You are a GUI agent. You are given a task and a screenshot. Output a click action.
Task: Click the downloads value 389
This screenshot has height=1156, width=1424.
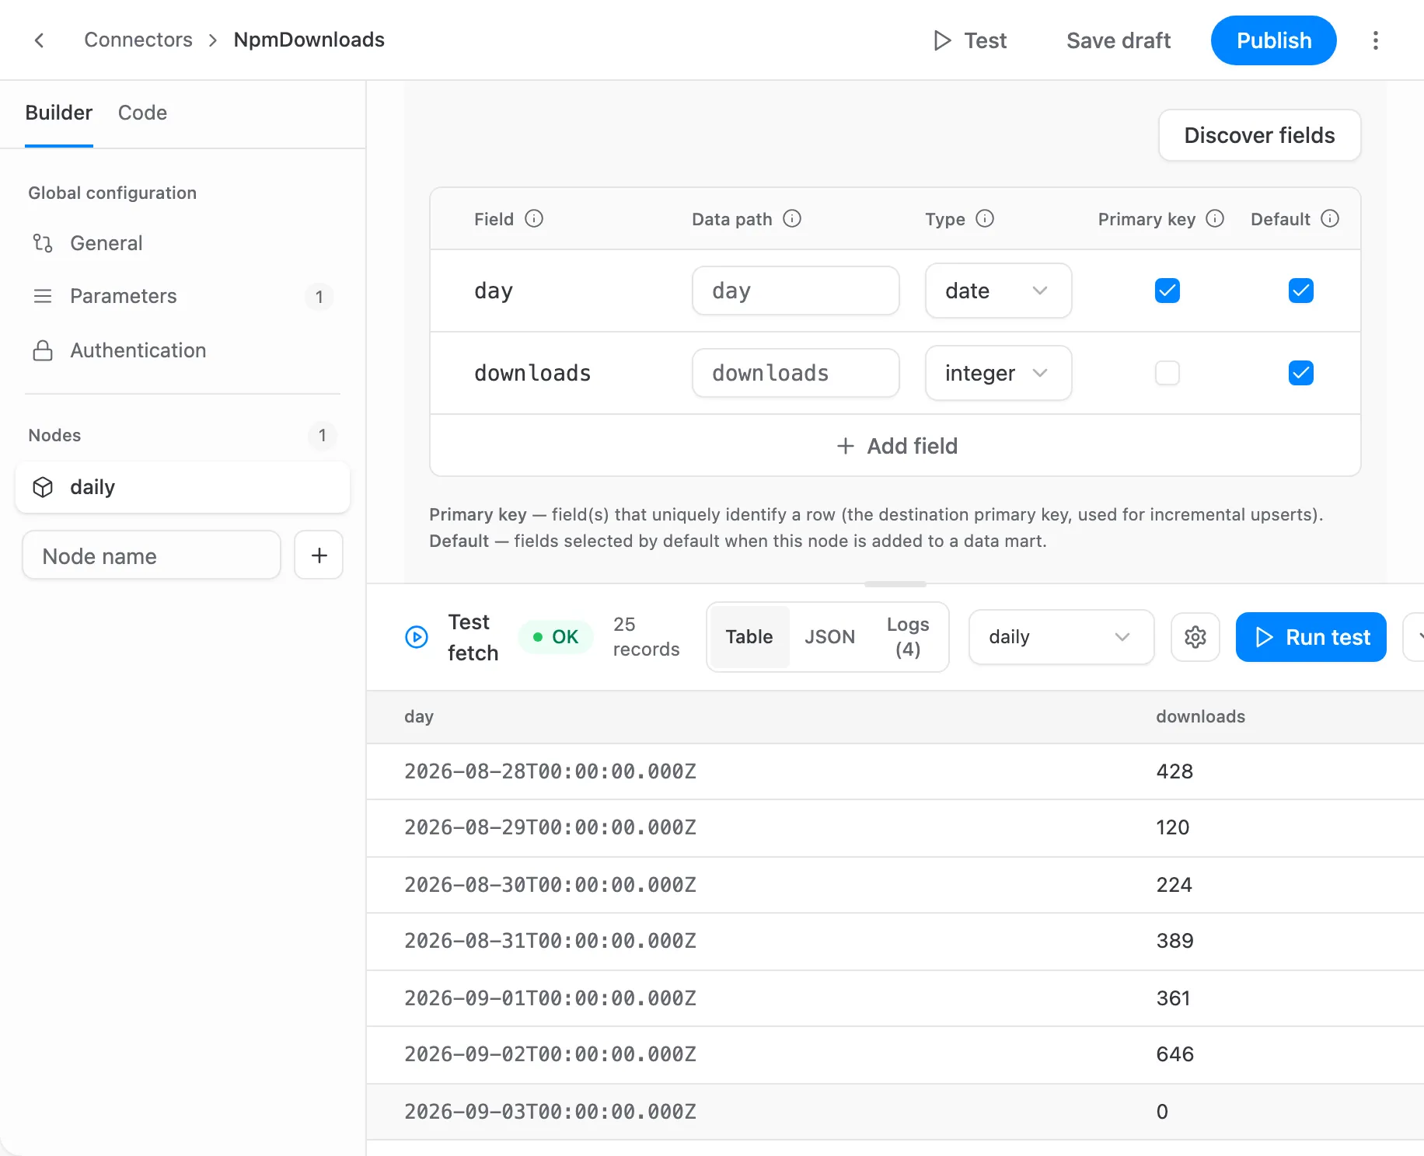[1174, 941]
